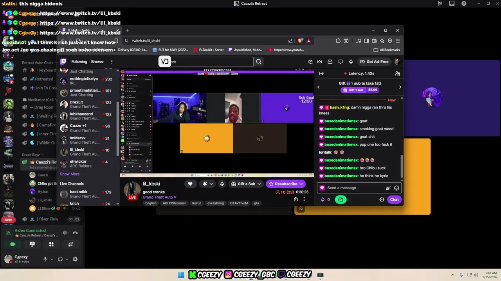Image resolution: width=501 pixels, height=281 pixels.
Task: Open the Following tab in Twitch
Action: (79, 62)
